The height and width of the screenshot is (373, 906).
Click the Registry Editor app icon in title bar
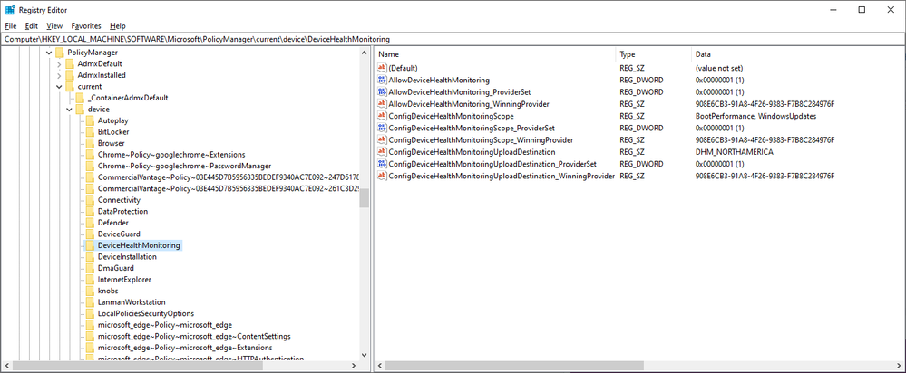[10, 9]
